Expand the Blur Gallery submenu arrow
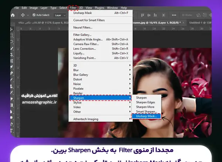 click(x=130, y=75)
